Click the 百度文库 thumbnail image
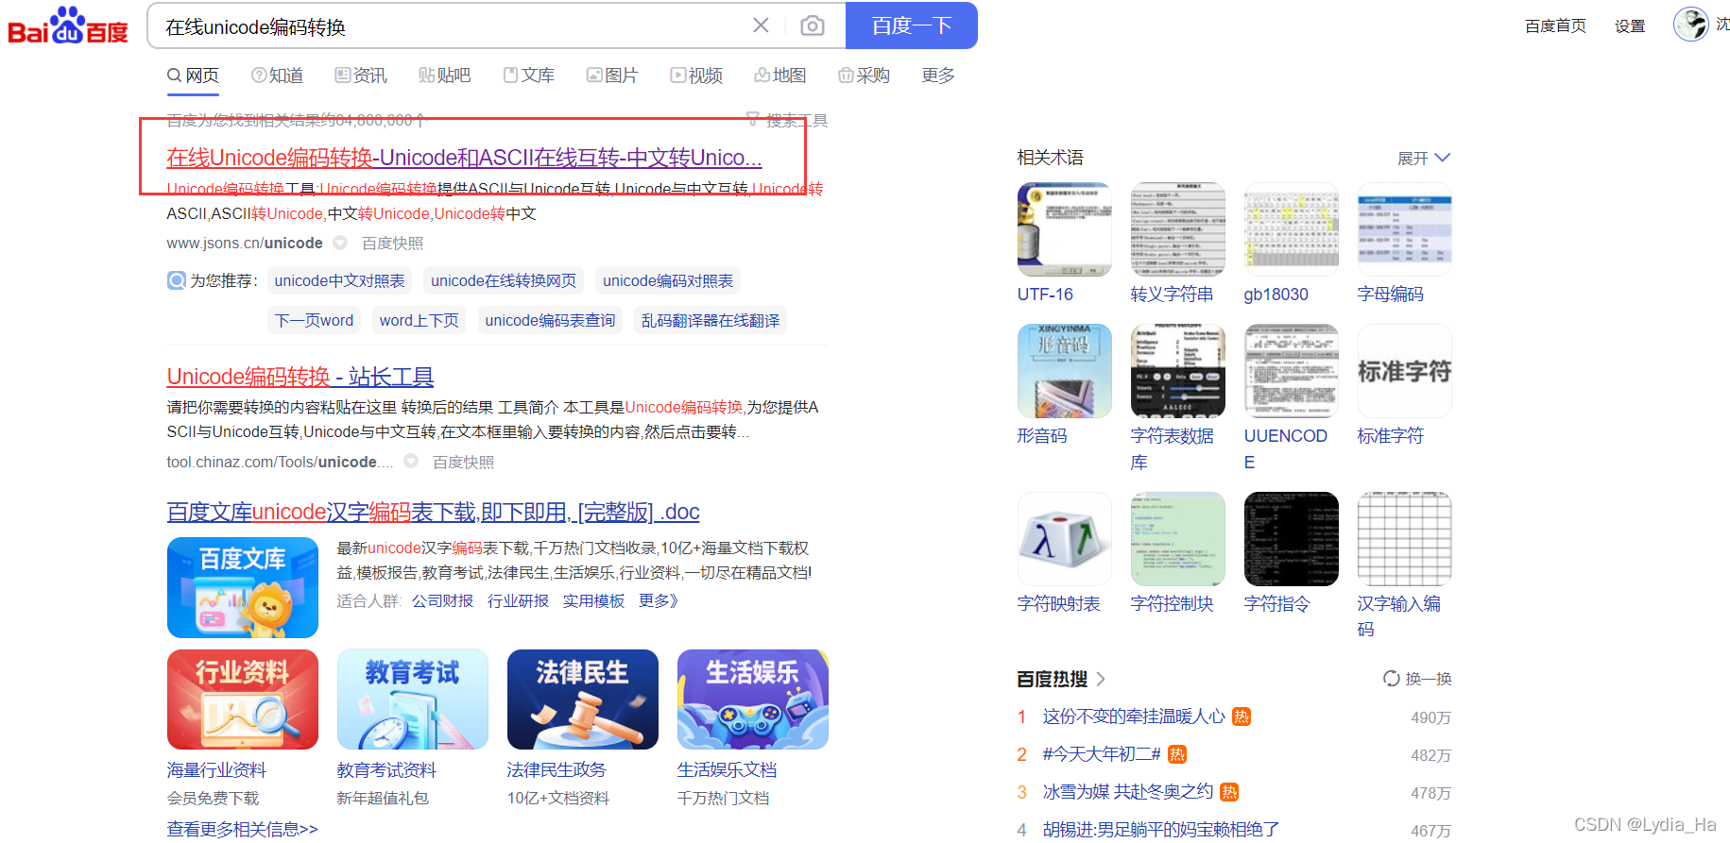Viewport: 1730px width, 843px height. pos(243,587)
